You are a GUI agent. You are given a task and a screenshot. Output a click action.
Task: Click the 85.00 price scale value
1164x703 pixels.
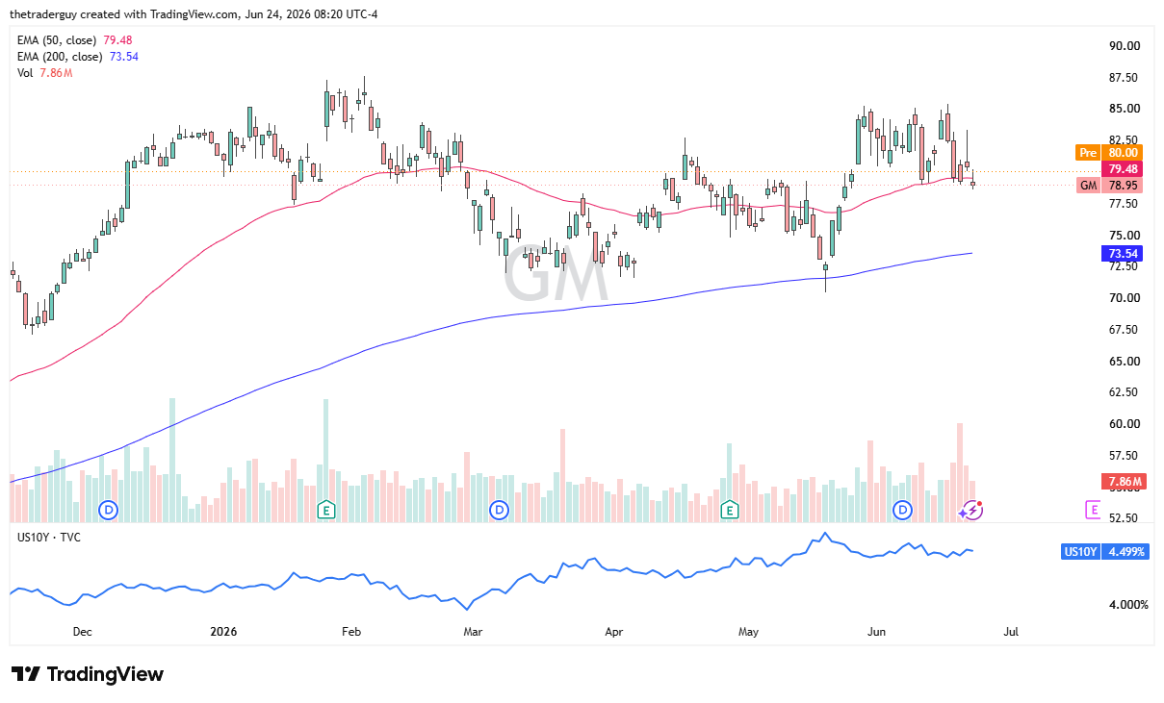1125,109
